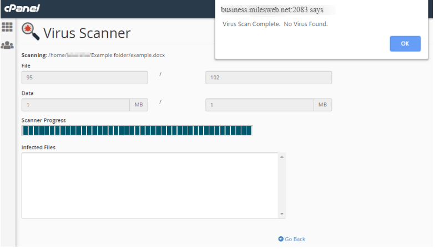Click the Virus Scanner heading
Image resolution: width=439 pixels, height=250 pixels.
coord(87,33)
